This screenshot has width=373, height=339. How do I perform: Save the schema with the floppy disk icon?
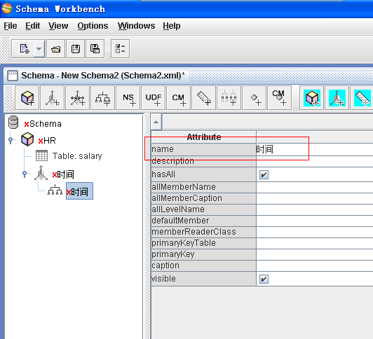click(76, 49)
